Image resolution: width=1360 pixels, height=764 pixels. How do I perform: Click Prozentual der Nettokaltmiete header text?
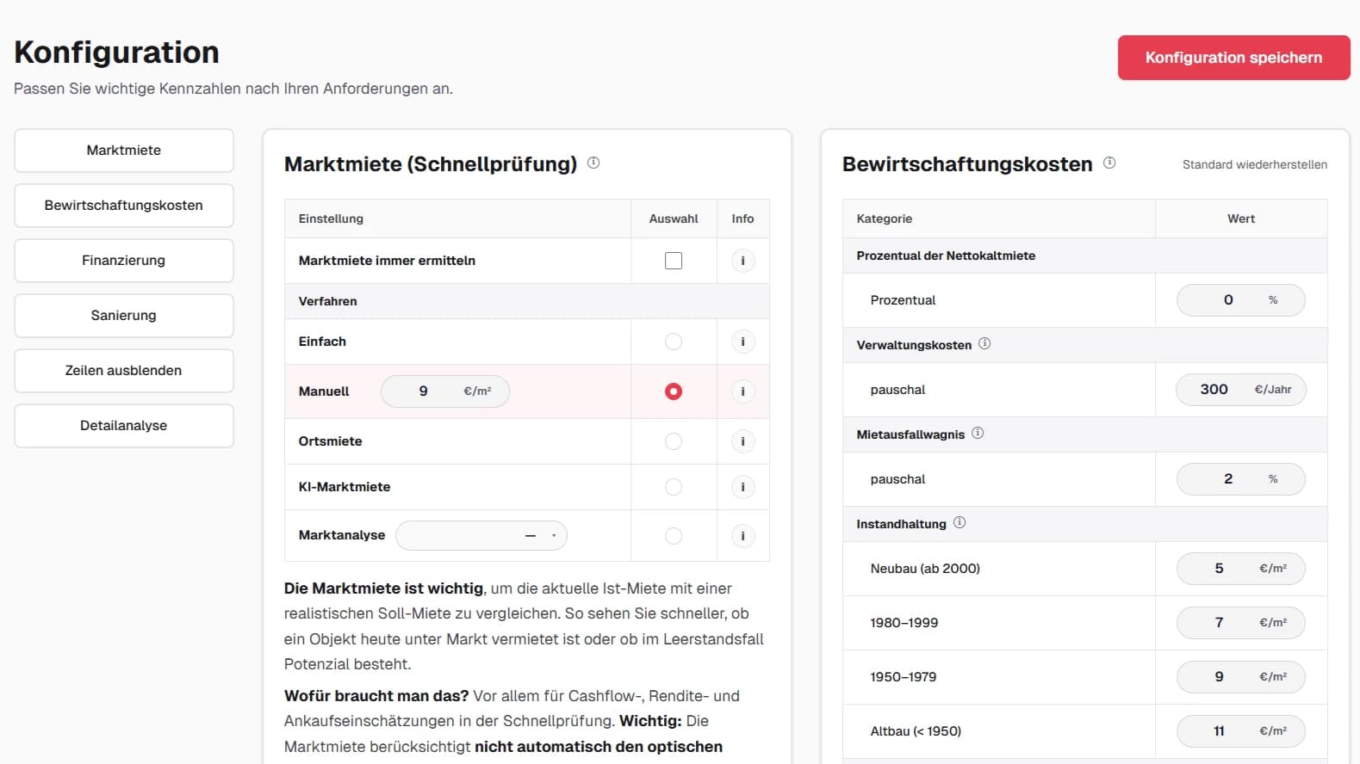click(946, 256)
